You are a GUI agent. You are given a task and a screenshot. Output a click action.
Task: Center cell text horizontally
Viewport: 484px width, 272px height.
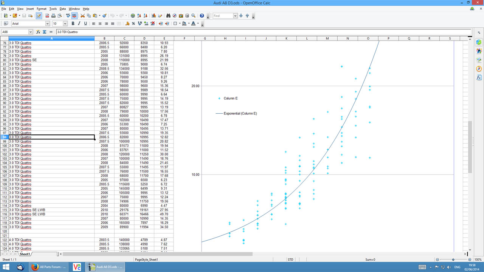(100, 23)
